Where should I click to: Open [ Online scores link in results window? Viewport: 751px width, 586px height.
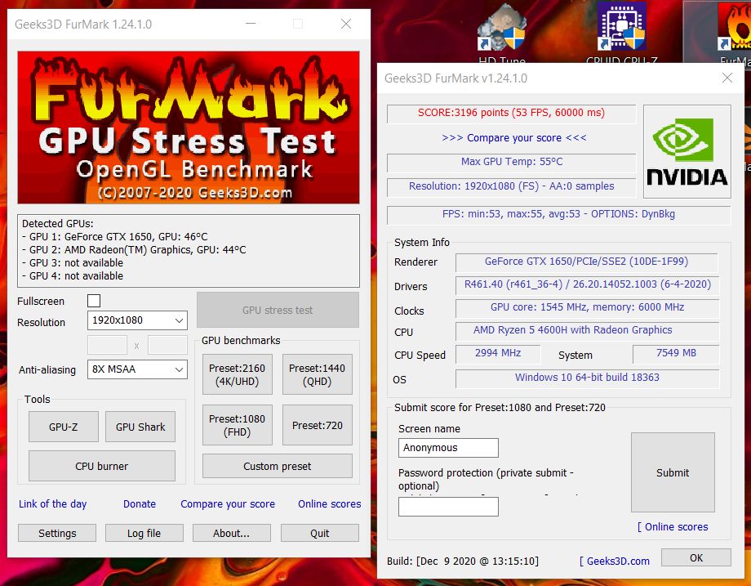[x=673, y=526]
